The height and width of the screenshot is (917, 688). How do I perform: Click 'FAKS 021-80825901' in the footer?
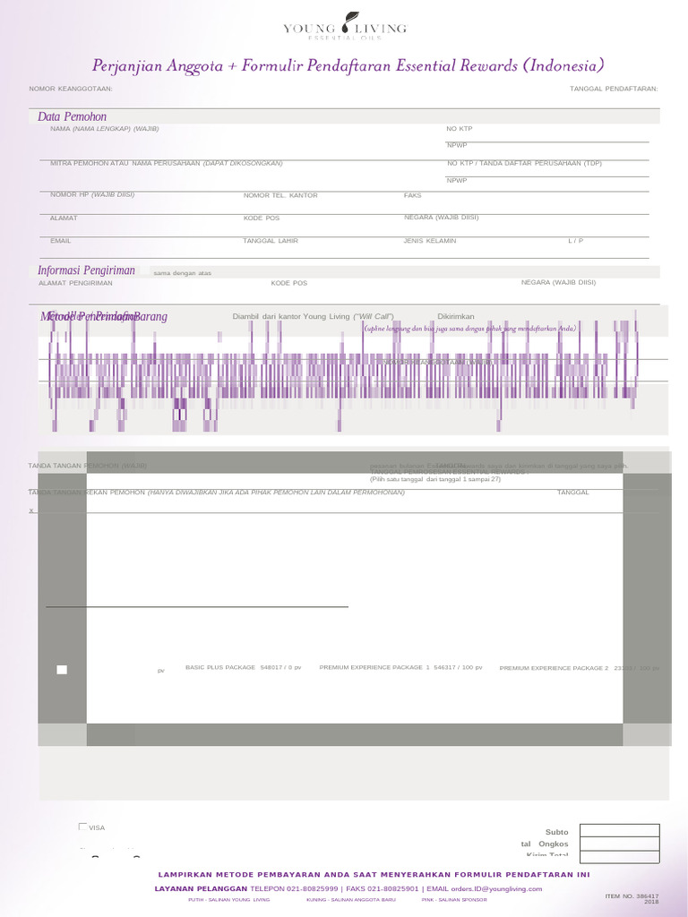(383, 889)
